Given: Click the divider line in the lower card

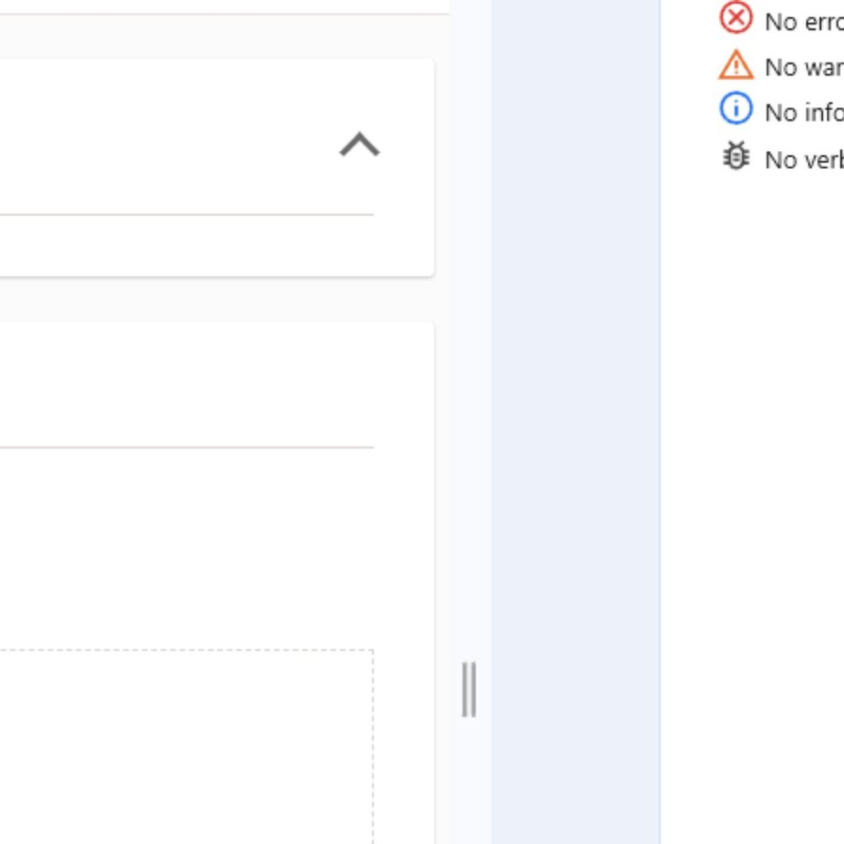Looking at the screenshot, I should pyautogui.click(x=186, y=447).
